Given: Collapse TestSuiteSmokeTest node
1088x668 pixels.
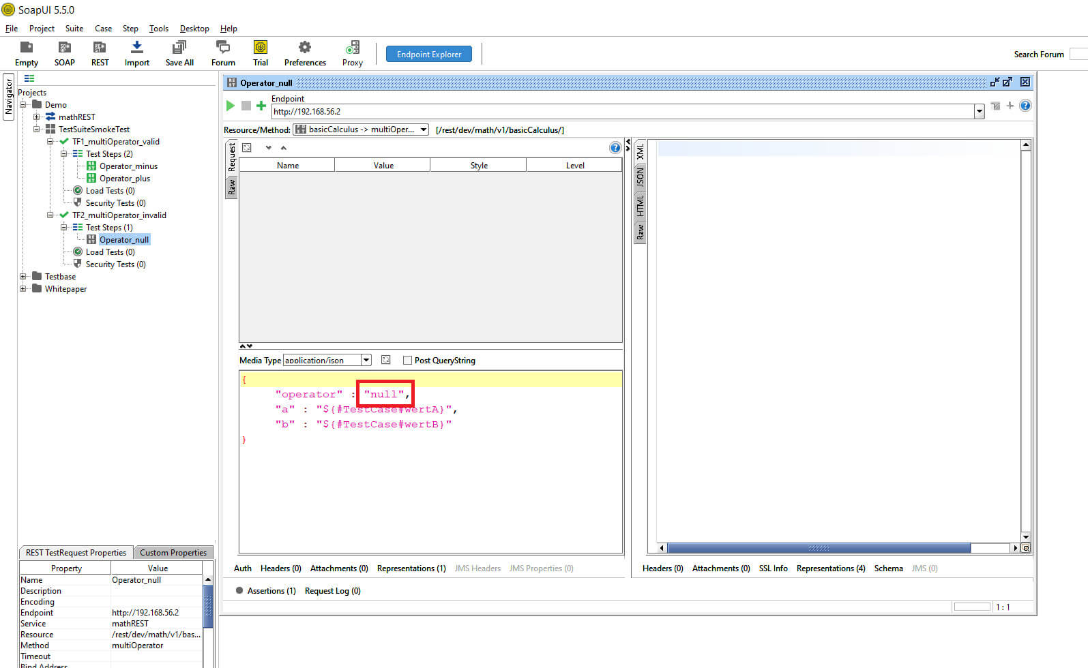Looking at the screenshot, I should coord(37,130).
